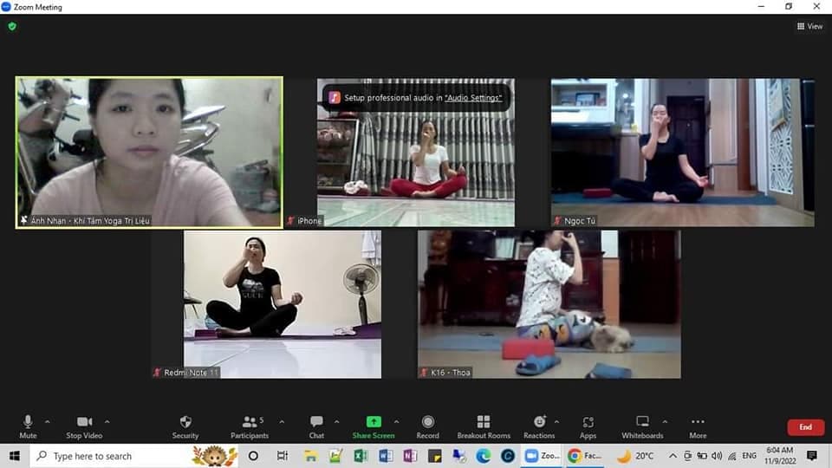This screenshot has height=468, width=832.
Task: Switch to the Chrome Facebook window
Action: coord(583,456)
